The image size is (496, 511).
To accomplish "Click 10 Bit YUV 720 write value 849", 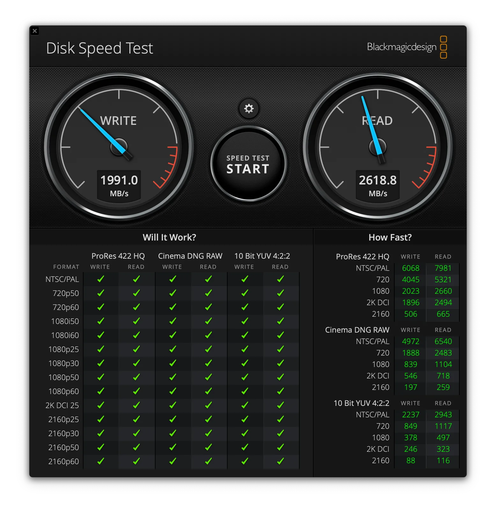I will coord(411,426).
